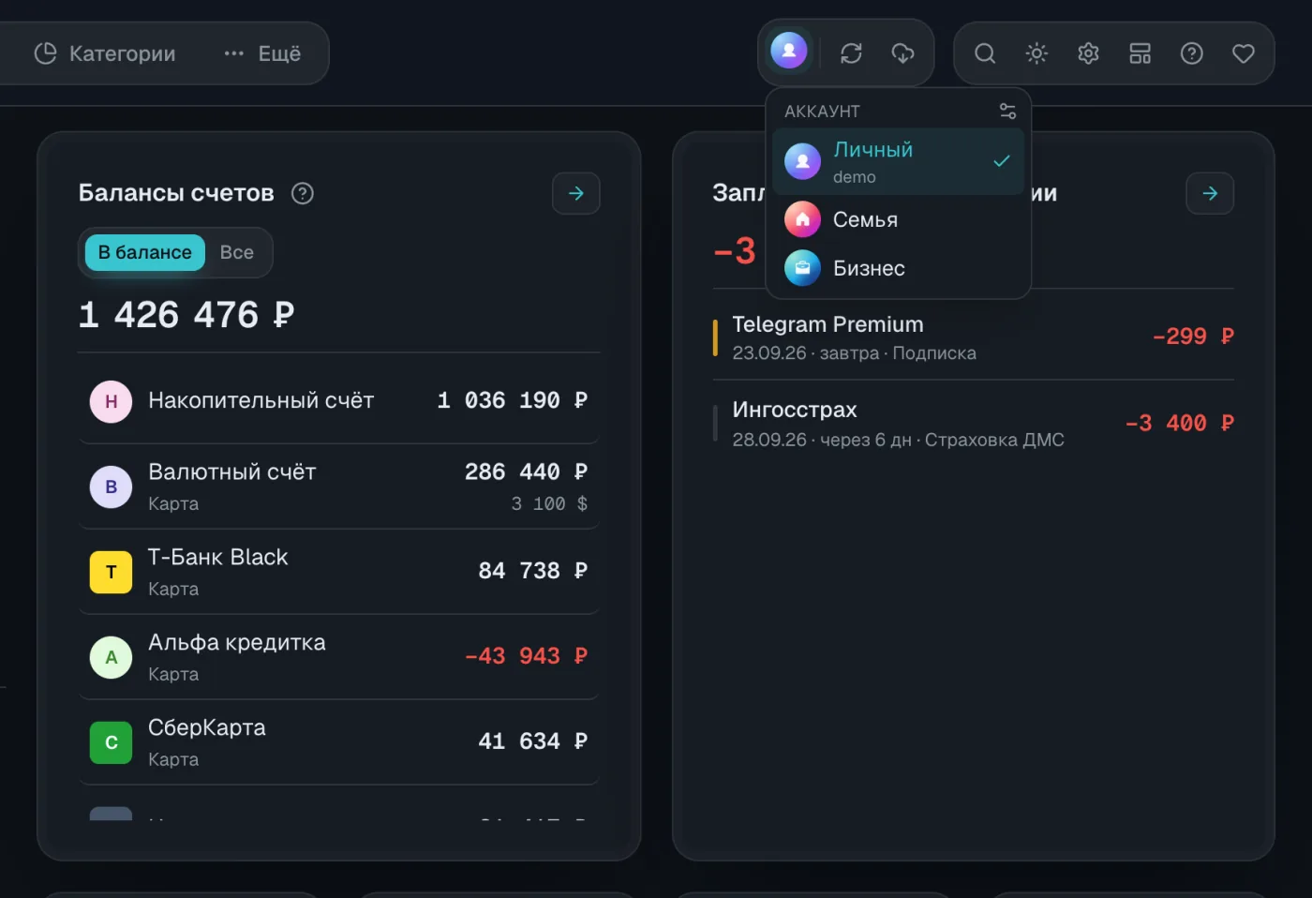The image size is (1312, 898).
Task: Select the Все filter
Action: coord(237,252)
